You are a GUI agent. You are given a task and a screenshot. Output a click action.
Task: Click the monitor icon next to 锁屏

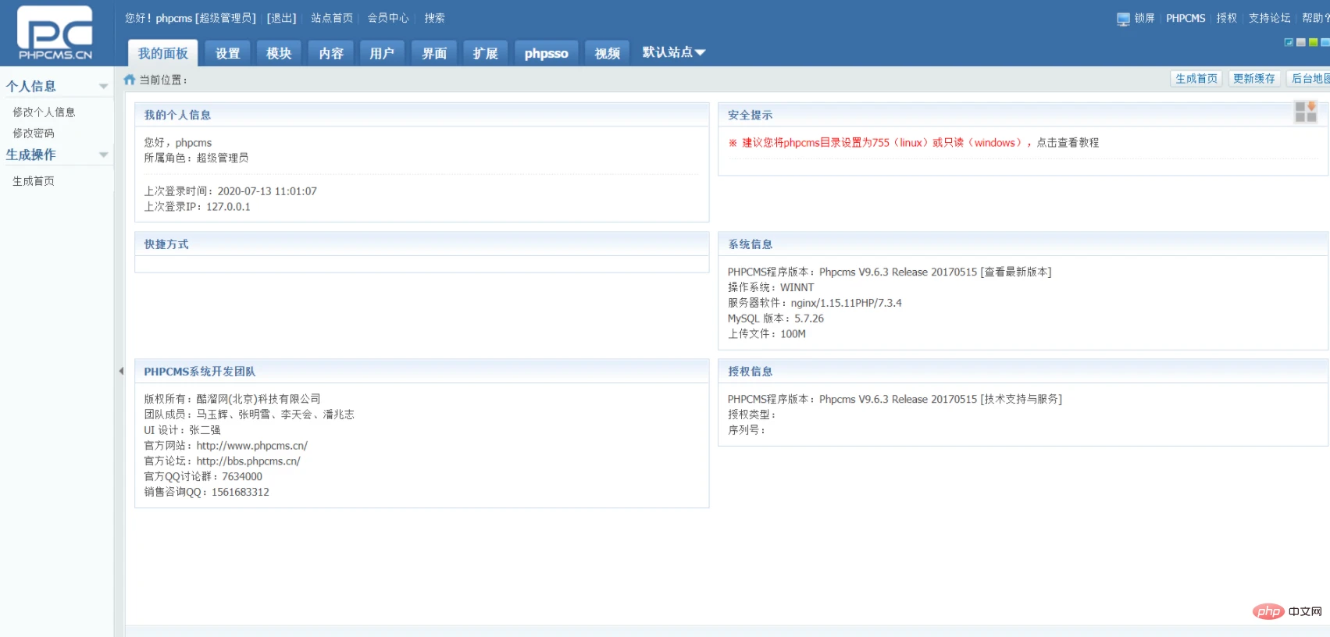1123,19
